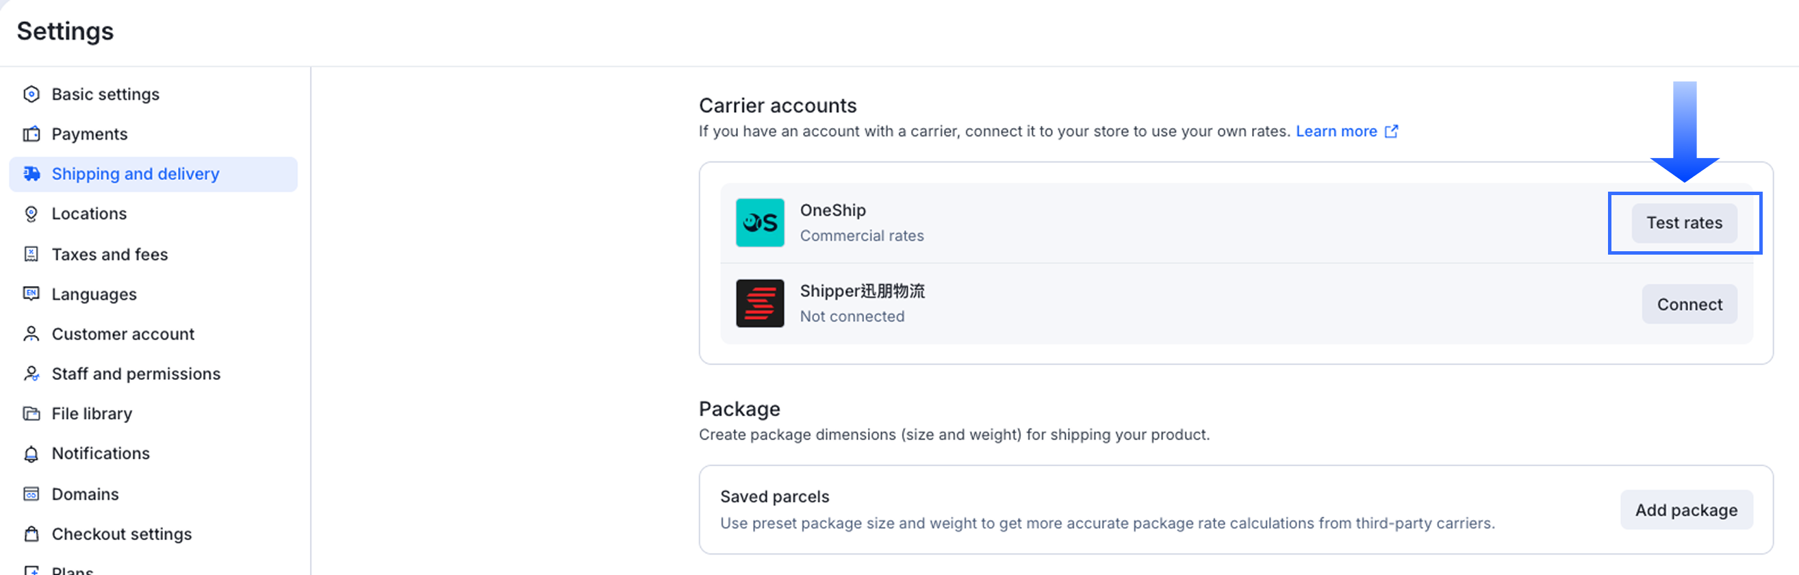Click the Basic settings hexagon icon
1799x575 pixels.
(31, 94)
